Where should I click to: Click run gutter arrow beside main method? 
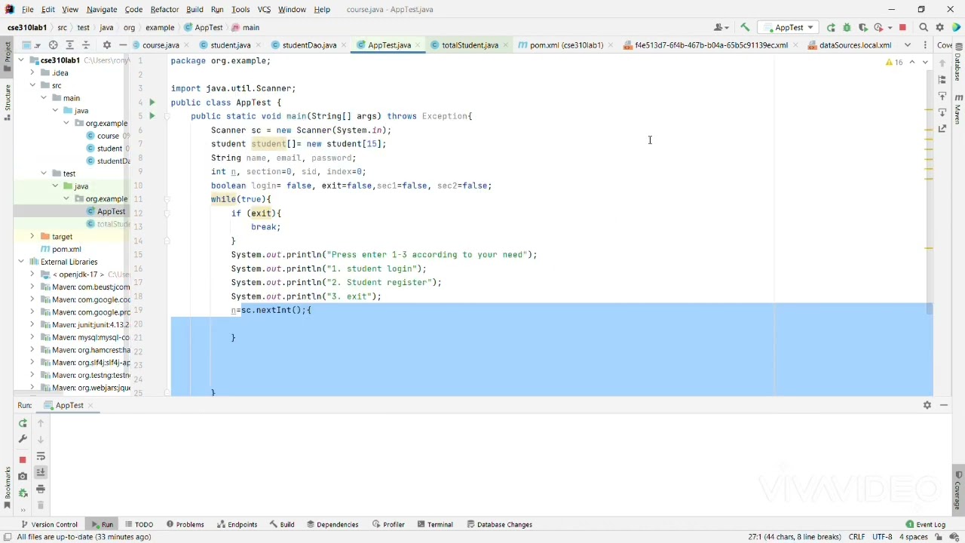(152, 116)
